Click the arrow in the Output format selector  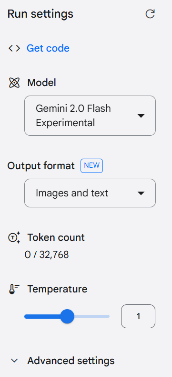(x=141, y=194)
